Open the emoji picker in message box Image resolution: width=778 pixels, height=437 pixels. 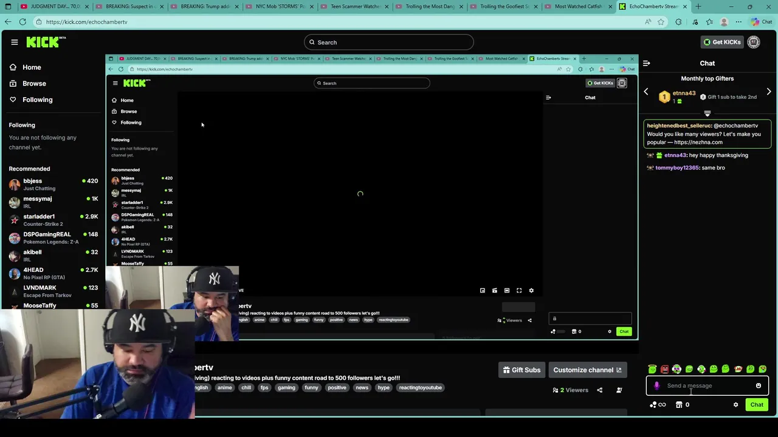759,385
